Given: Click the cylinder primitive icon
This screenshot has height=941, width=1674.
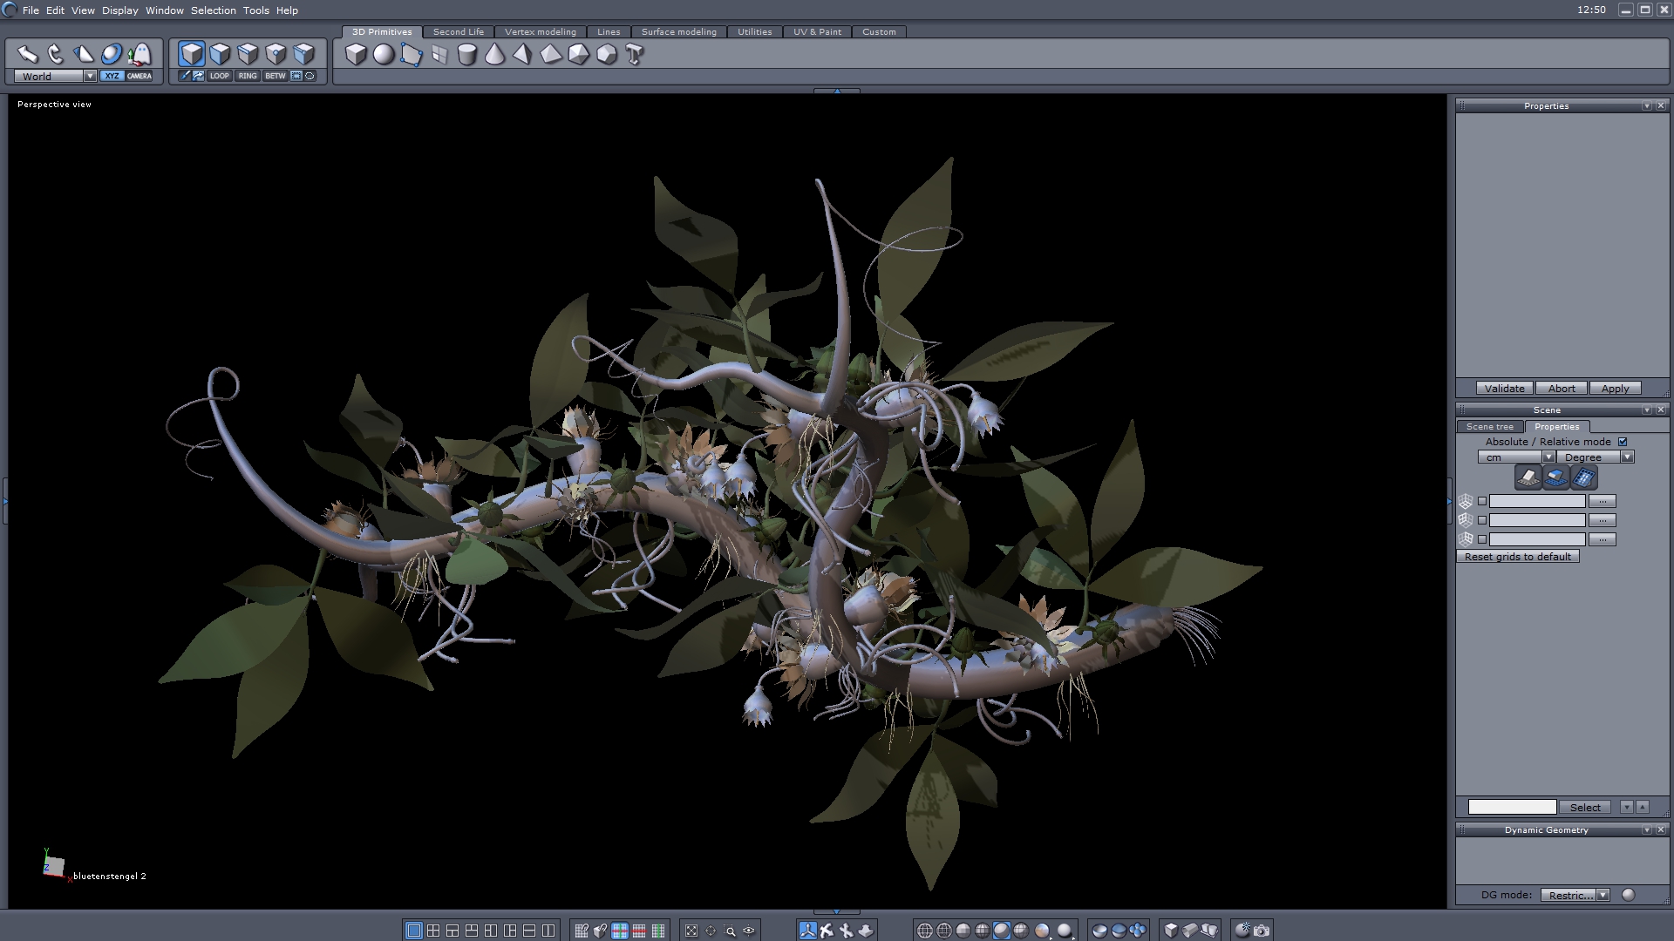Looking at the screenshot, I should pyautogui.click(x=467, y=55).
